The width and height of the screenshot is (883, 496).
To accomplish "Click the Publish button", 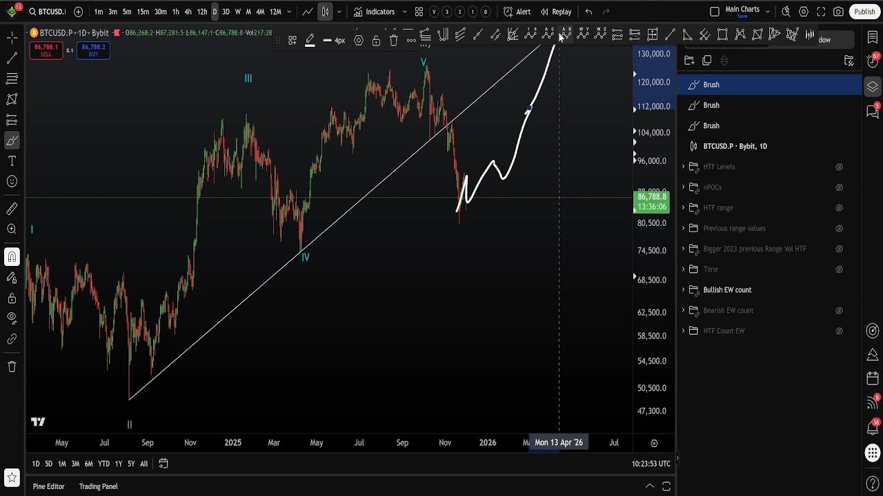I will pyautogui.click(x=864, y=12).
